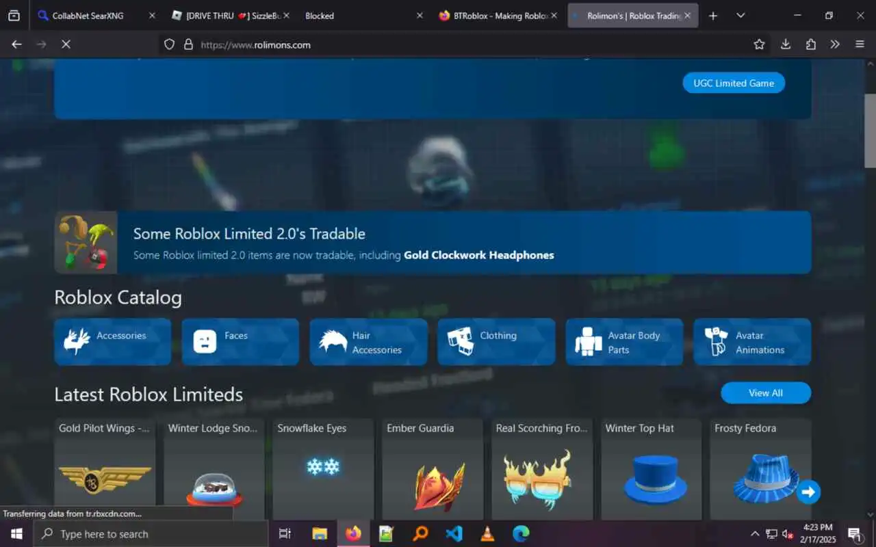Open the Windows Start menu
This screenshot has height=547, width=876.
[x=16, y=534]
